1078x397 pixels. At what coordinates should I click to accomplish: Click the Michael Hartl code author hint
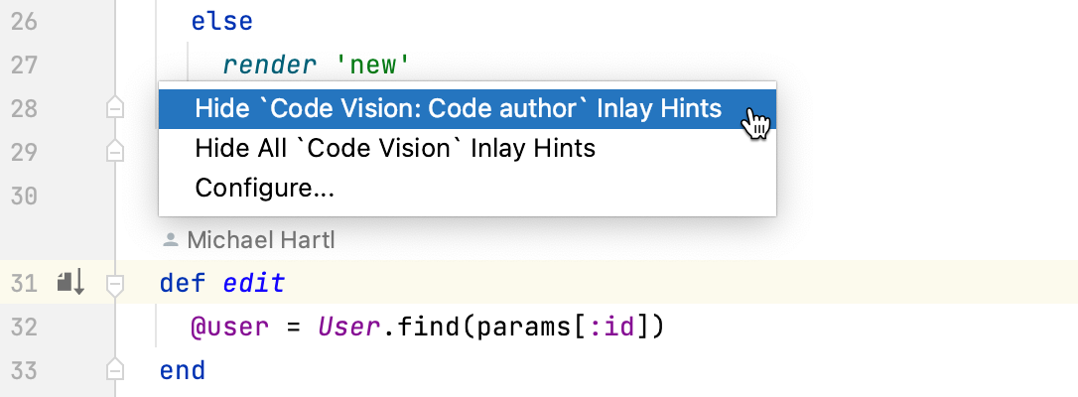(x=254, y=239)
